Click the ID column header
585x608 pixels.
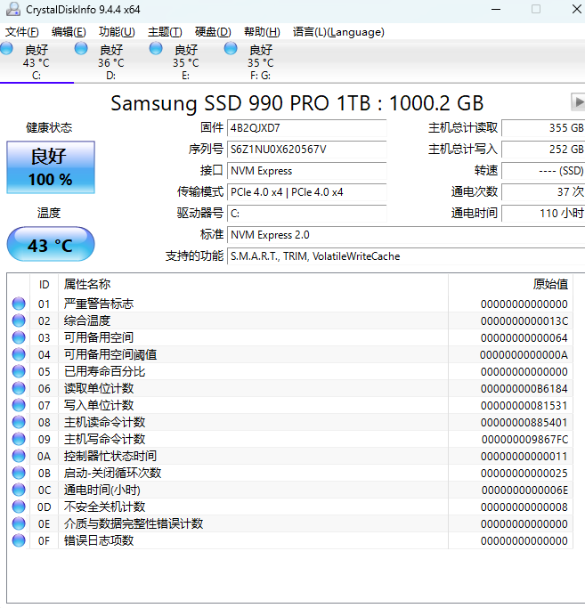(45, 285)
